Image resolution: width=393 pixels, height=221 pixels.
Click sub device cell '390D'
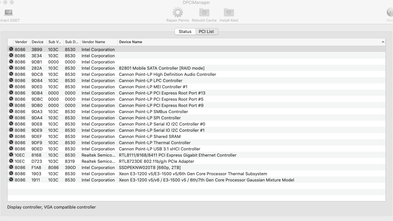coord(70,167)
